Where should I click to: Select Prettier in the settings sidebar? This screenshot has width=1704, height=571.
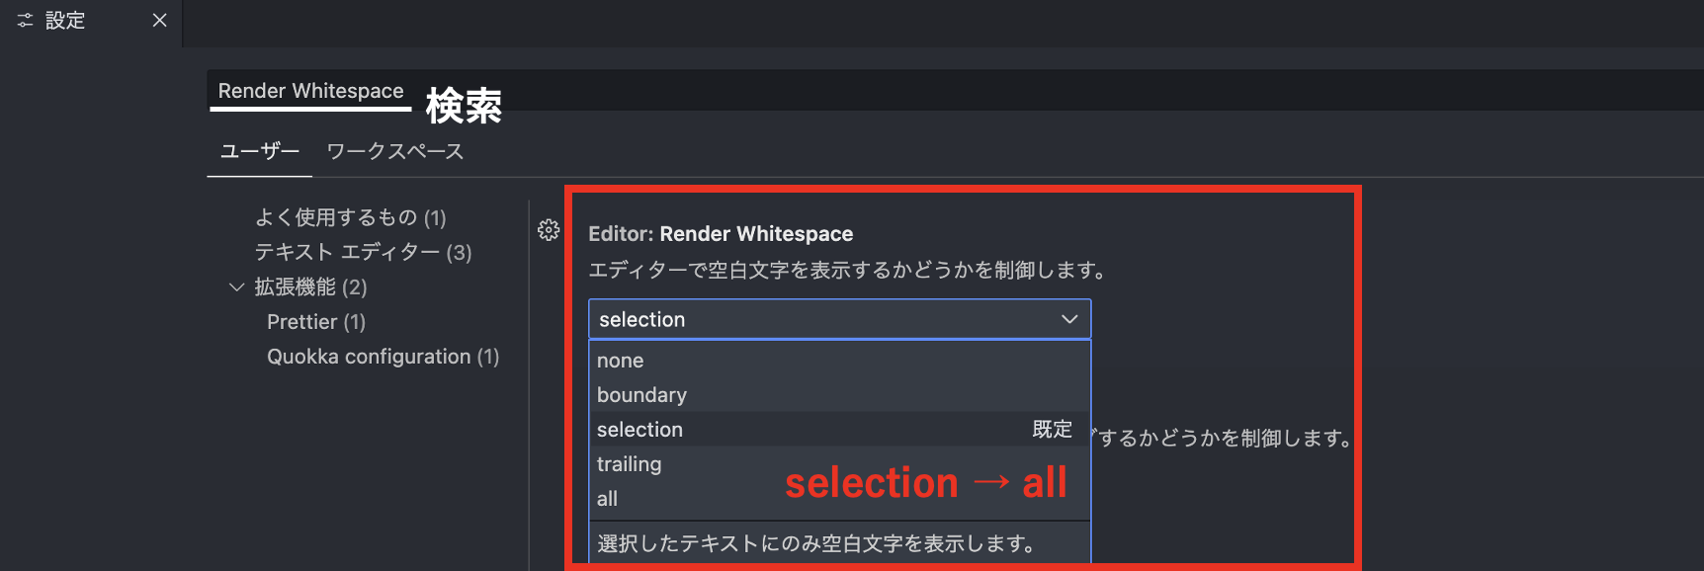pyautogui.click(x=316, y=321)
